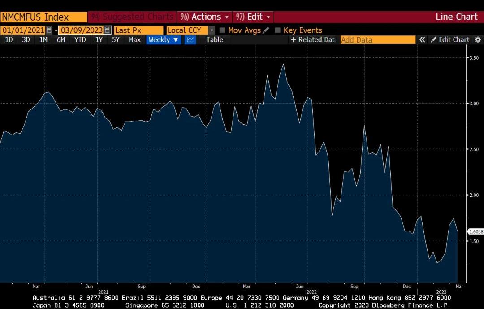Open the end date calendar picker
The image size is (484, 309).
point(107,30)
